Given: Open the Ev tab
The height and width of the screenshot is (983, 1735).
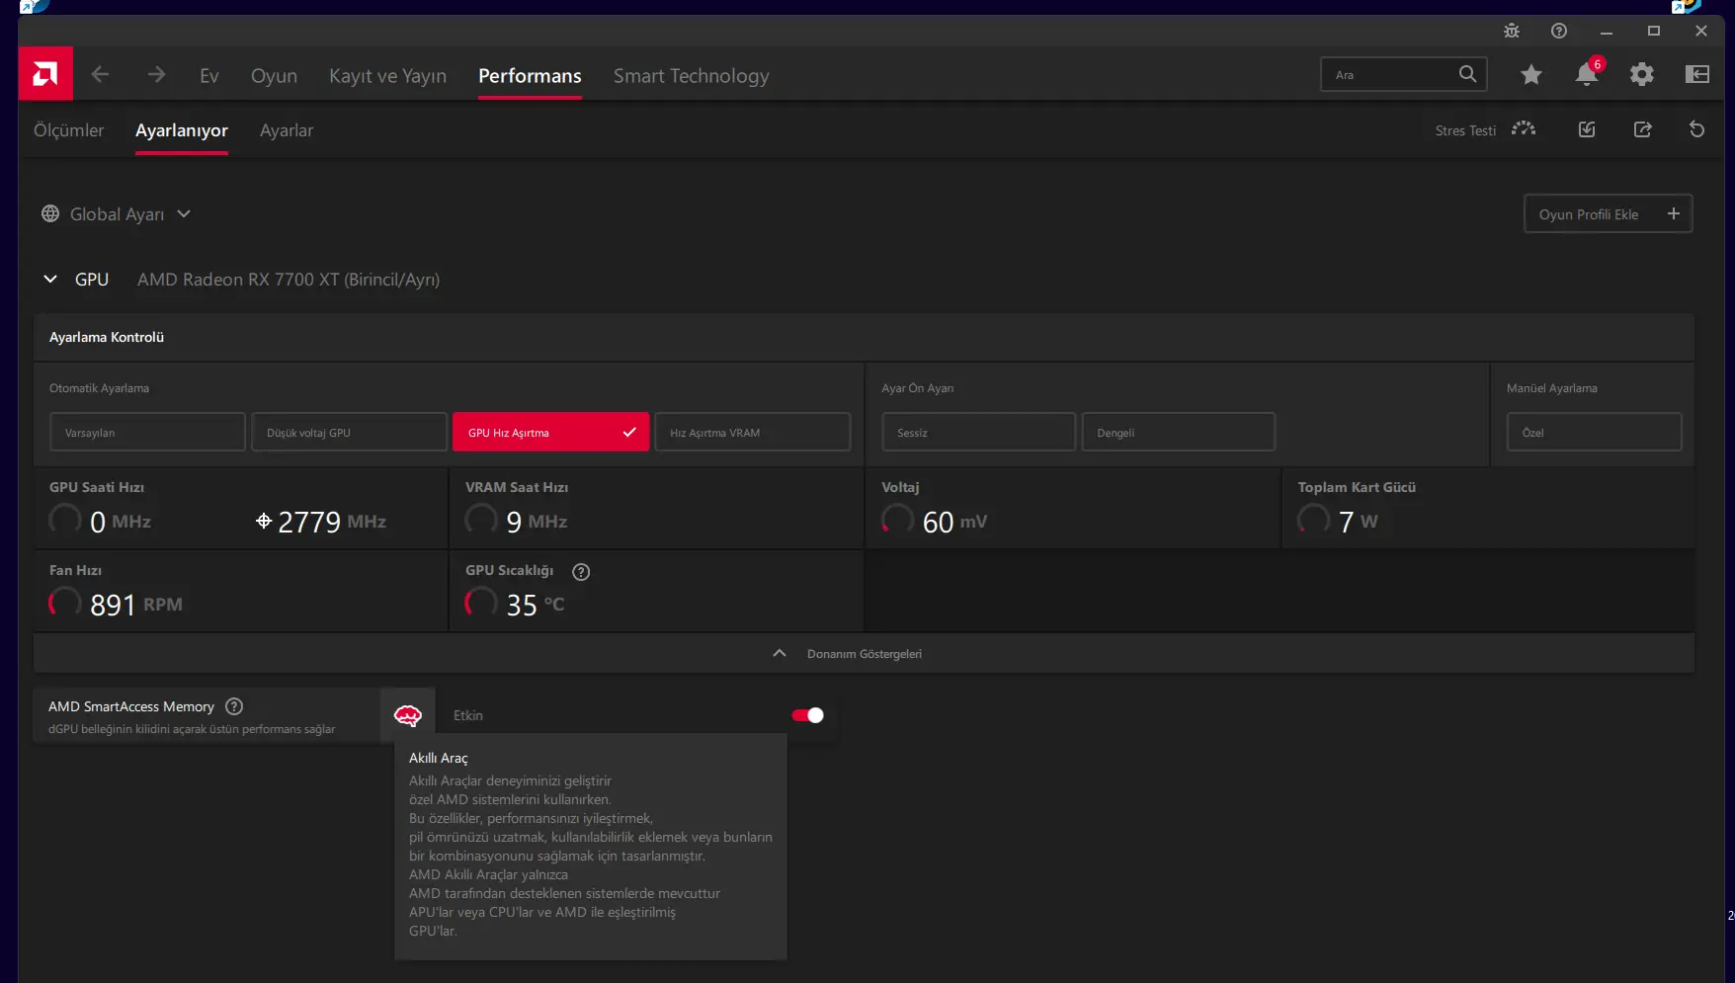Looking at the screenshot, I should point(209,76).
